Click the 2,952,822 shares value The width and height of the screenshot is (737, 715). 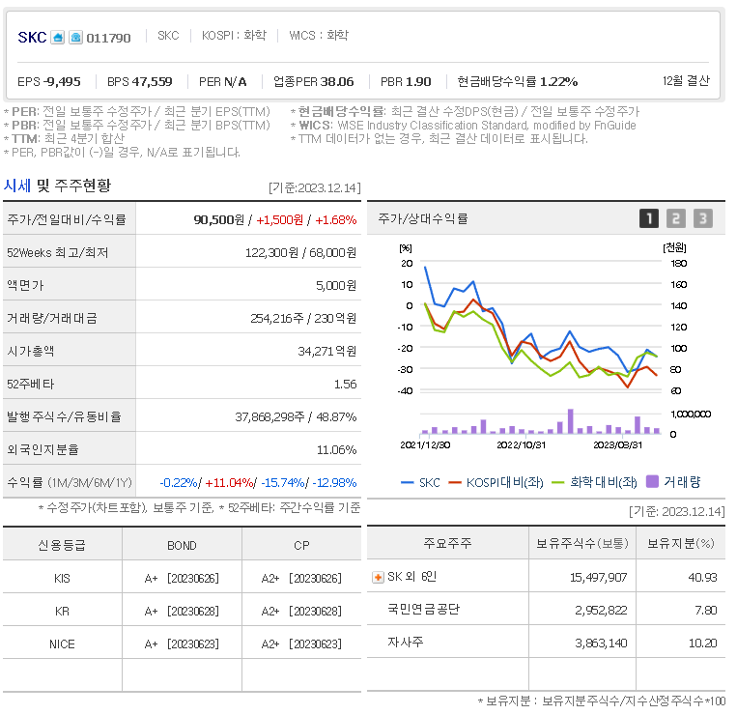pos(601,611)
